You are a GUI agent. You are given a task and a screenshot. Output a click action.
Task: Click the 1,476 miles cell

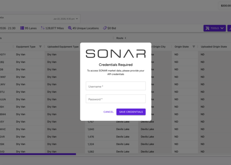(91, 137)
